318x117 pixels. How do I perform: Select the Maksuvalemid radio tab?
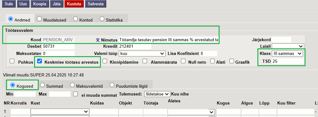tap(87, 85)
